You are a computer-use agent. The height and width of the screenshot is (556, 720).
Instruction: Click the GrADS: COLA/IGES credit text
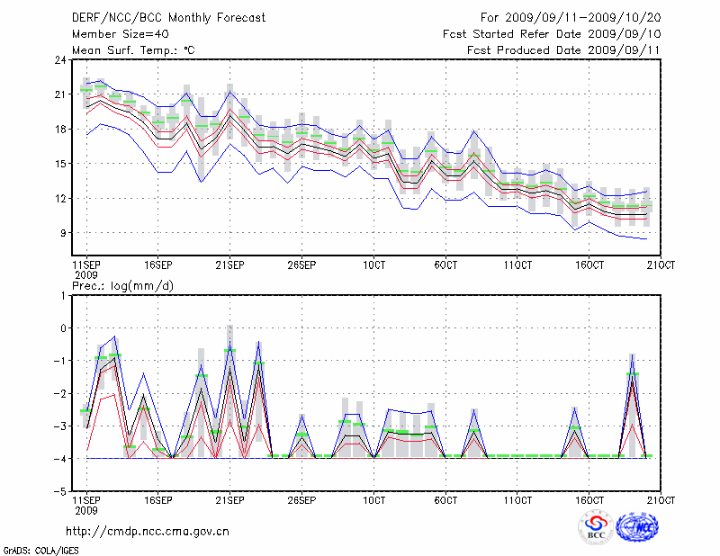32,549
